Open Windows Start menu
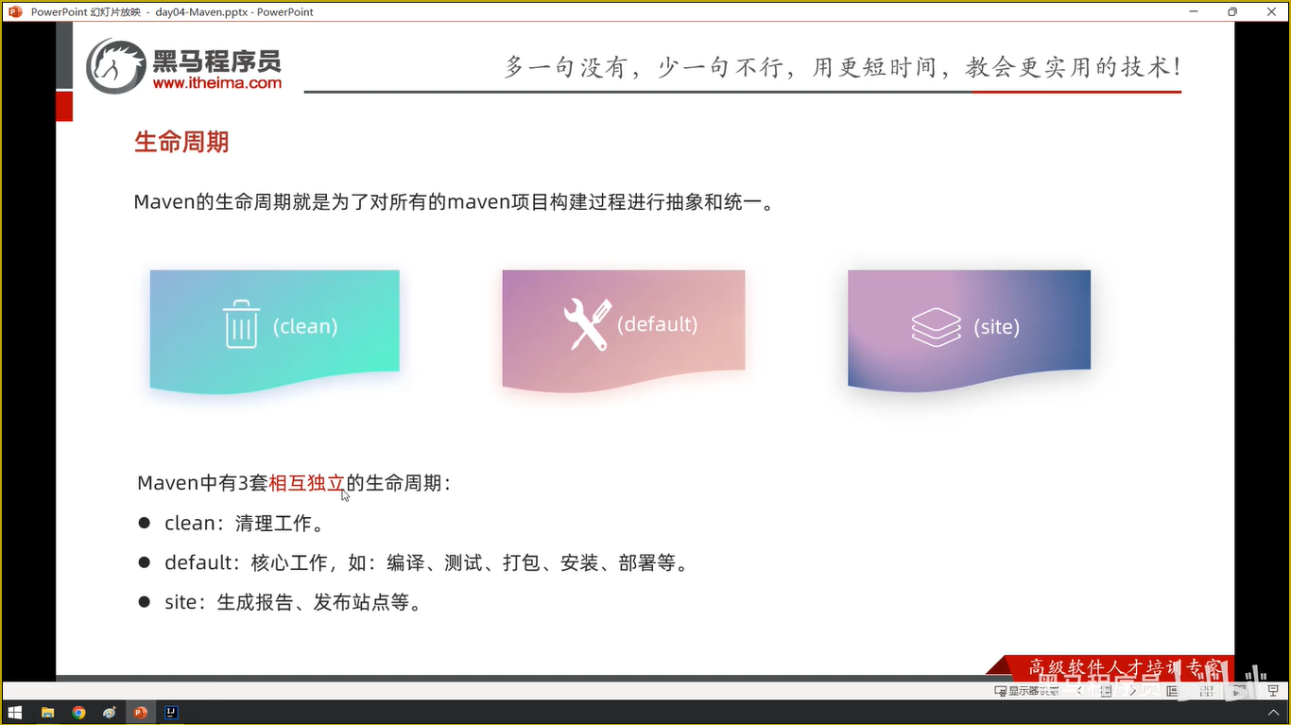Screen dimensions: 1291x725 15,713
